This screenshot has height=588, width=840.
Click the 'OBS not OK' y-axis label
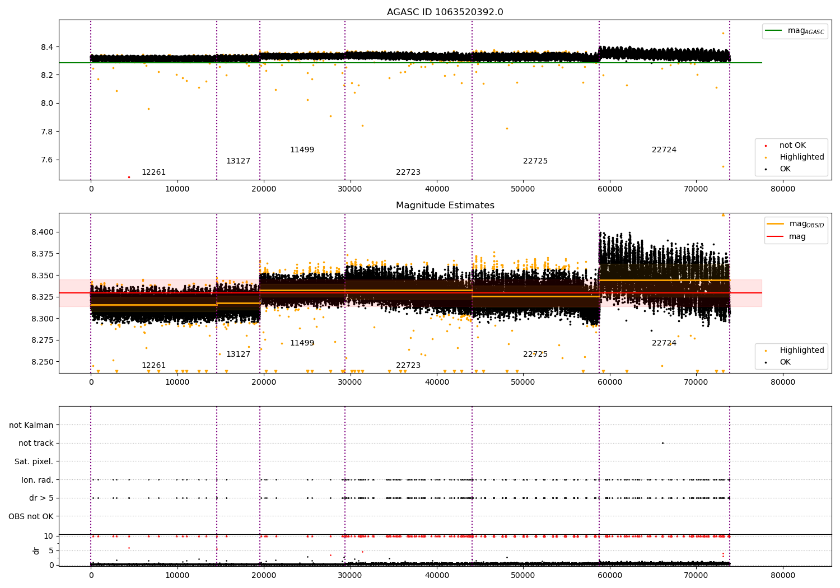pos(31,516)
